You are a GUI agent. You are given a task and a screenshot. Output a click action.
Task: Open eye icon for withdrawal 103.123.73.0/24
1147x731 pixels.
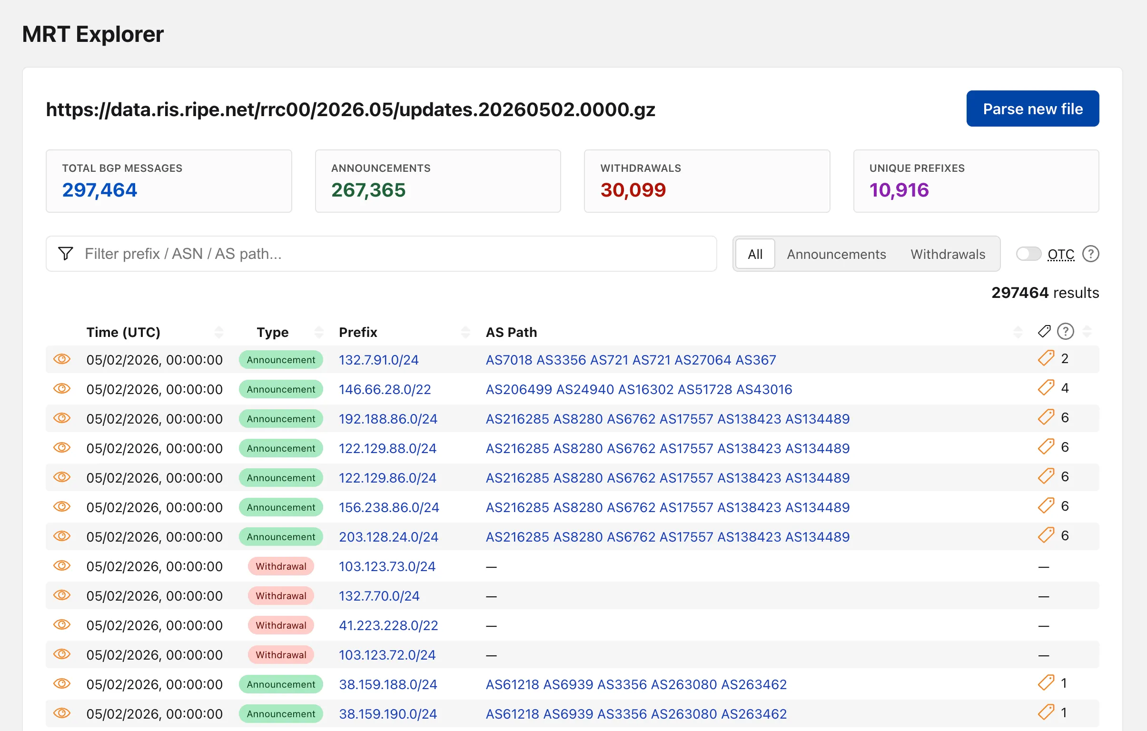pos(62,566)
